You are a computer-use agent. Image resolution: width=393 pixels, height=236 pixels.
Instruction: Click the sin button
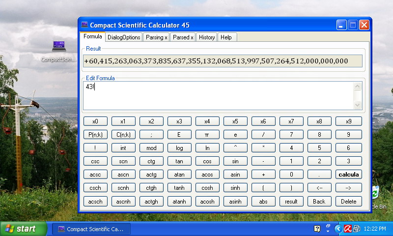tap(235, 161)
